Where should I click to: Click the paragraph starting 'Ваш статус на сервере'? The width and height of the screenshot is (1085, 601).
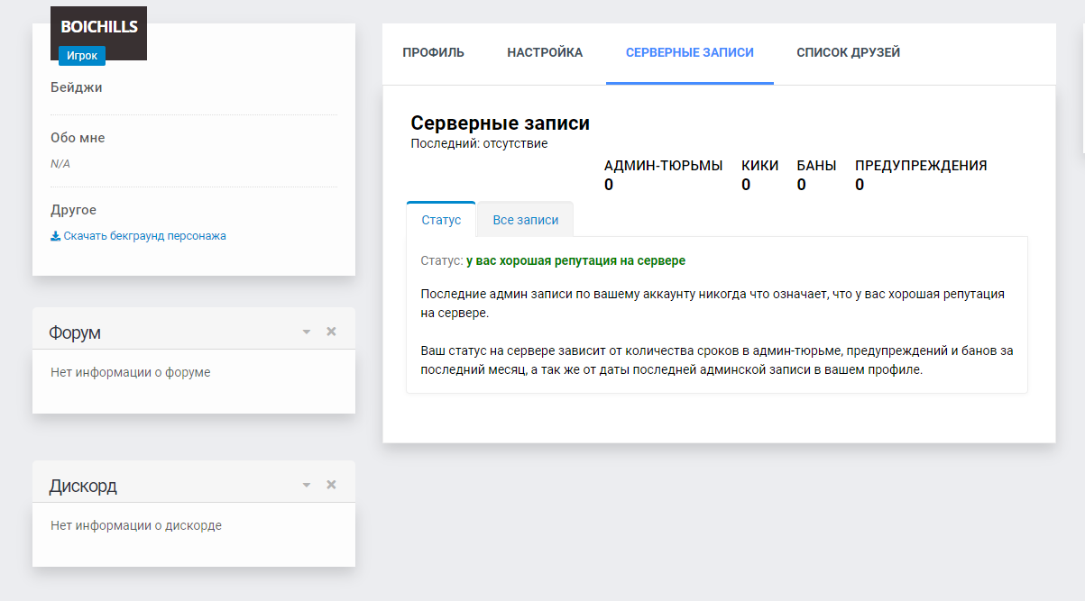tap(717, 360)
